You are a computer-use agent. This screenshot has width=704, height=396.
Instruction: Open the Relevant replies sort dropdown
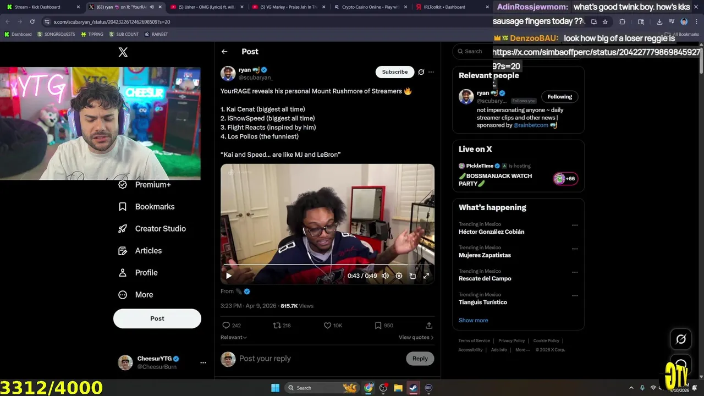(234, 337)
